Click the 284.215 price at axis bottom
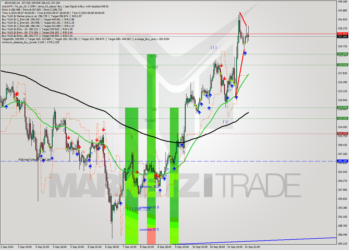The image size is (349, 250). [x=342, y=243]
